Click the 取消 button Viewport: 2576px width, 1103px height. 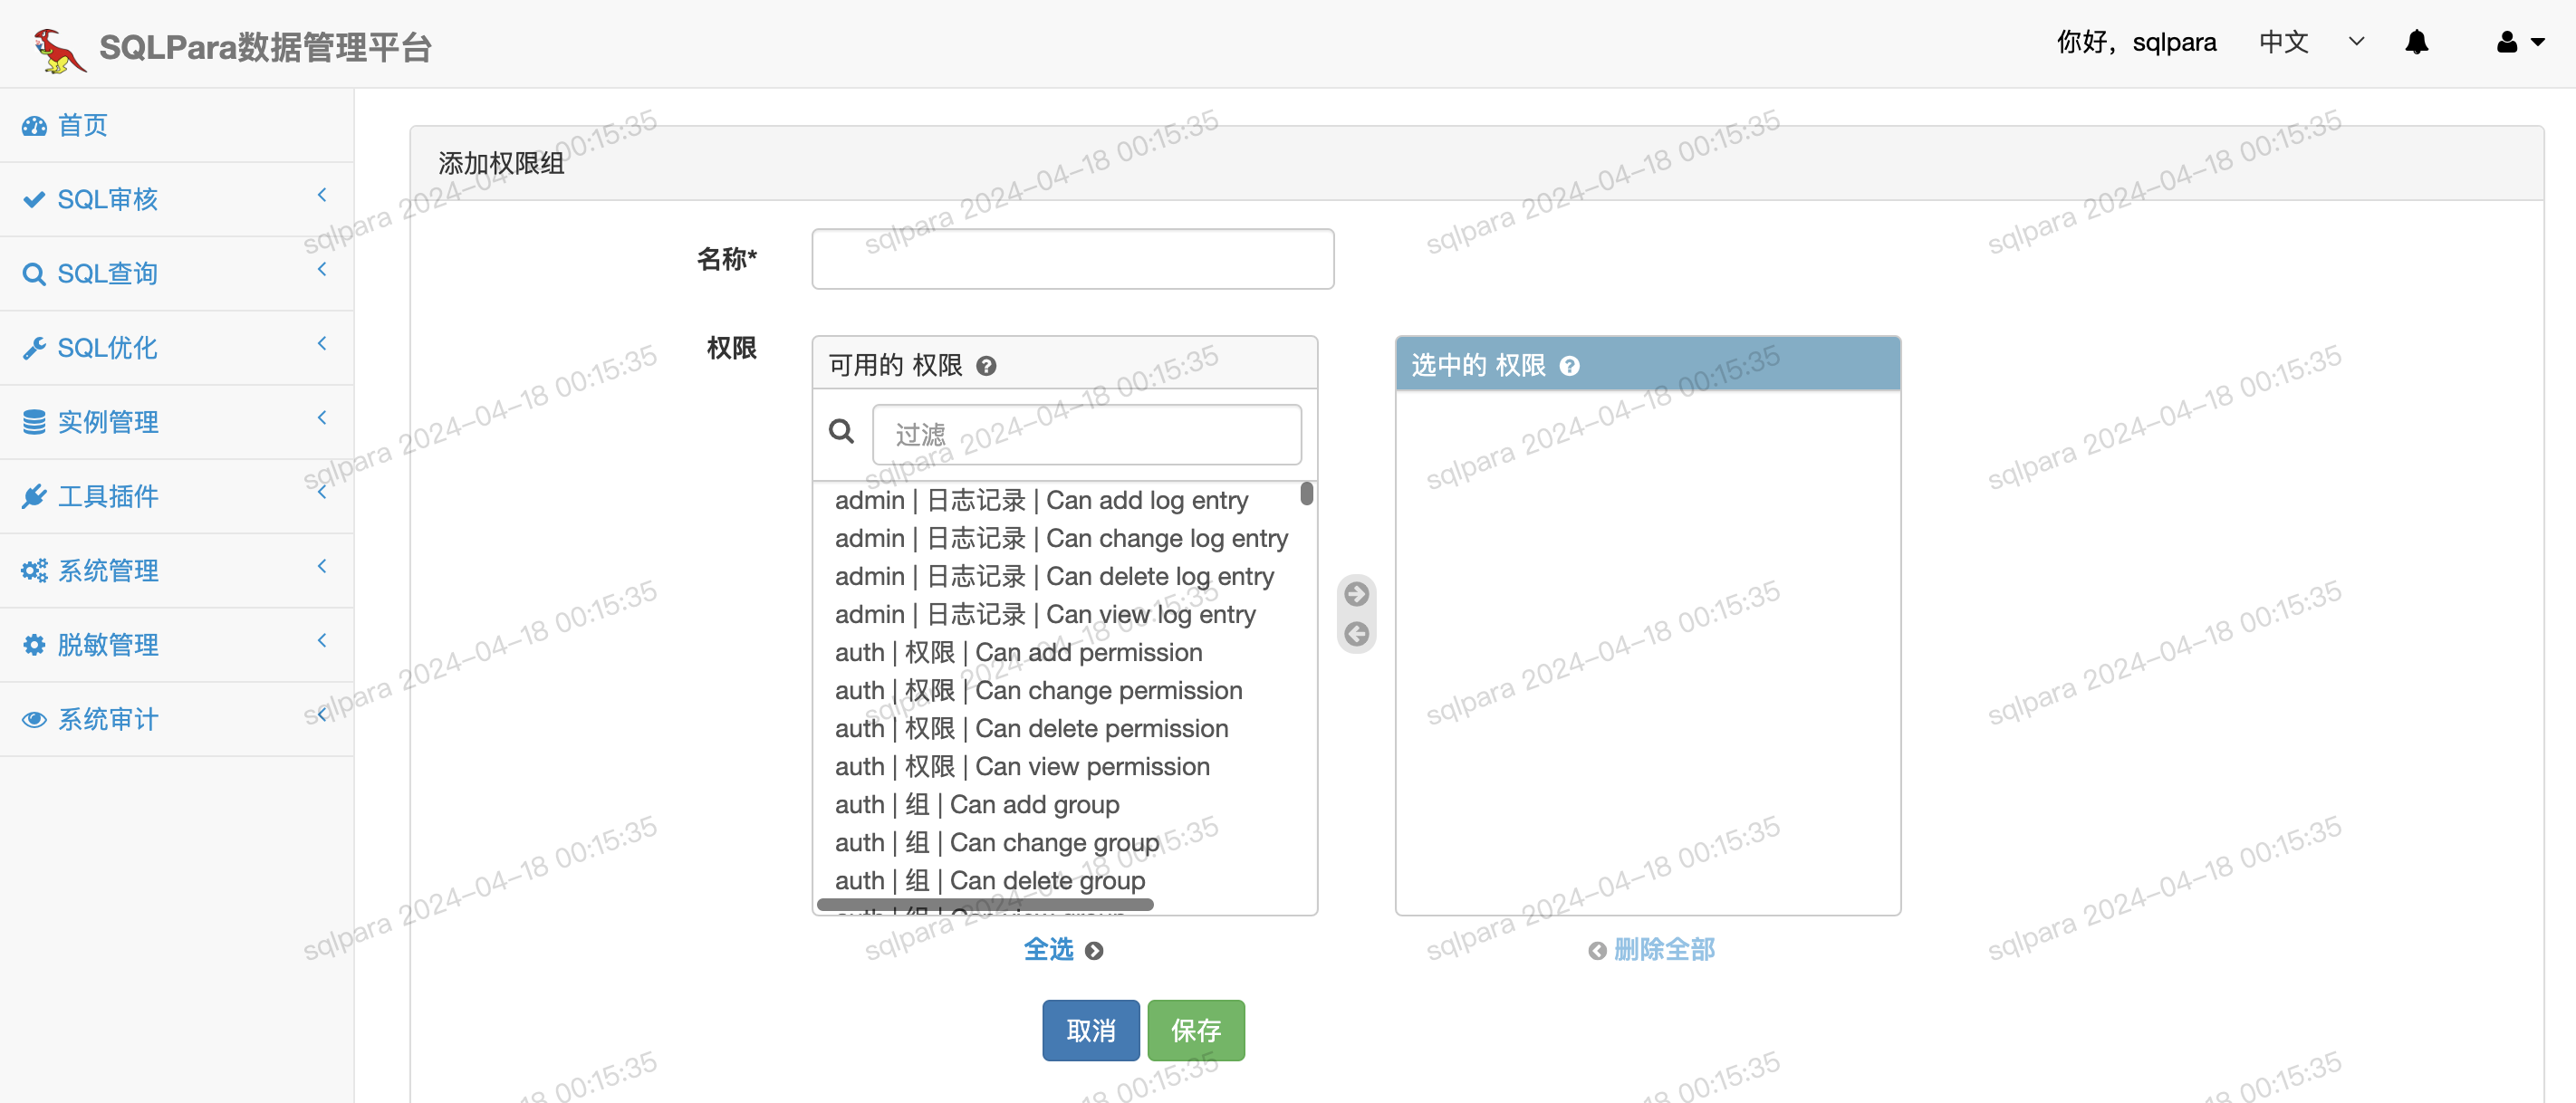[x=1090, y=1030]
